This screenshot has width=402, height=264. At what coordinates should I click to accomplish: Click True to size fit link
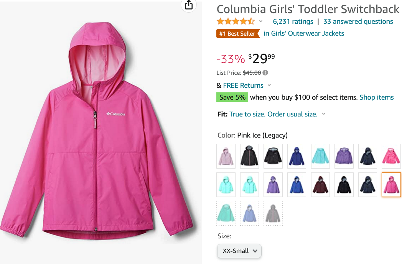pyautogui.click(x=273, y=114)
